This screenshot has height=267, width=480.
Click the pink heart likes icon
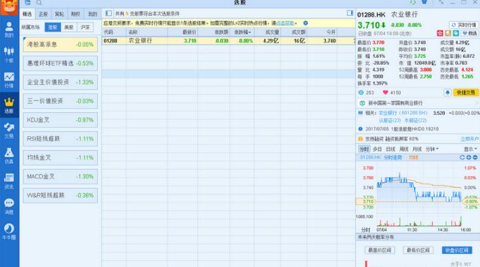point(385,92)
